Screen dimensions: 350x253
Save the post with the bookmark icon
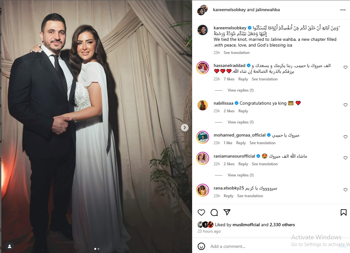pyautogui.click(x=344, y=212)
